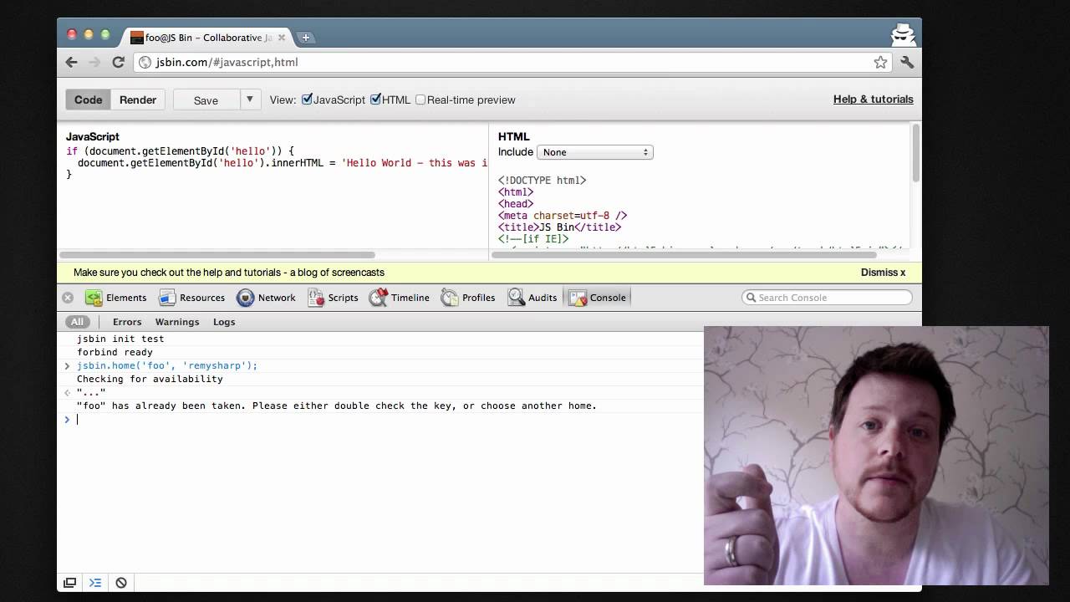1070x602 pixels.
Task: Open the Scripts panel in DevTools
Action: (x=333, y=298)
